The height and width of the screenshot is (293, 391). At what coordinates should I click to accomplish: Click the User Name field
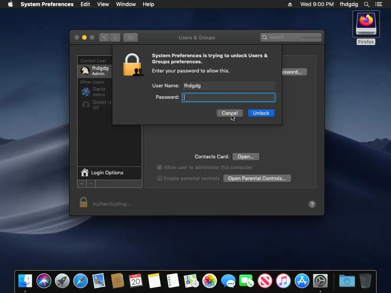229,86
